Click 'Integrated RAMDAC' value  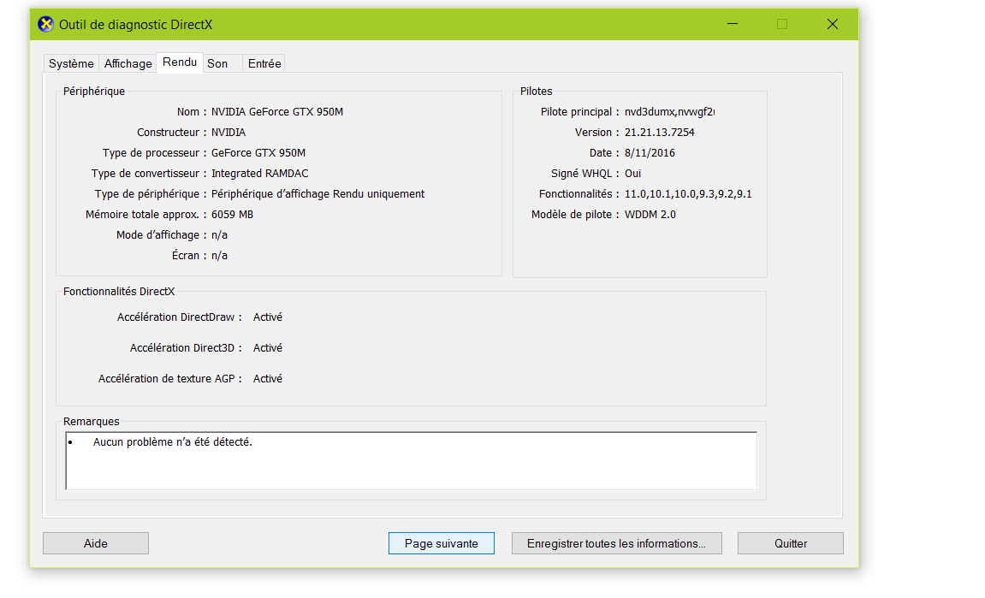pos(259,174)
